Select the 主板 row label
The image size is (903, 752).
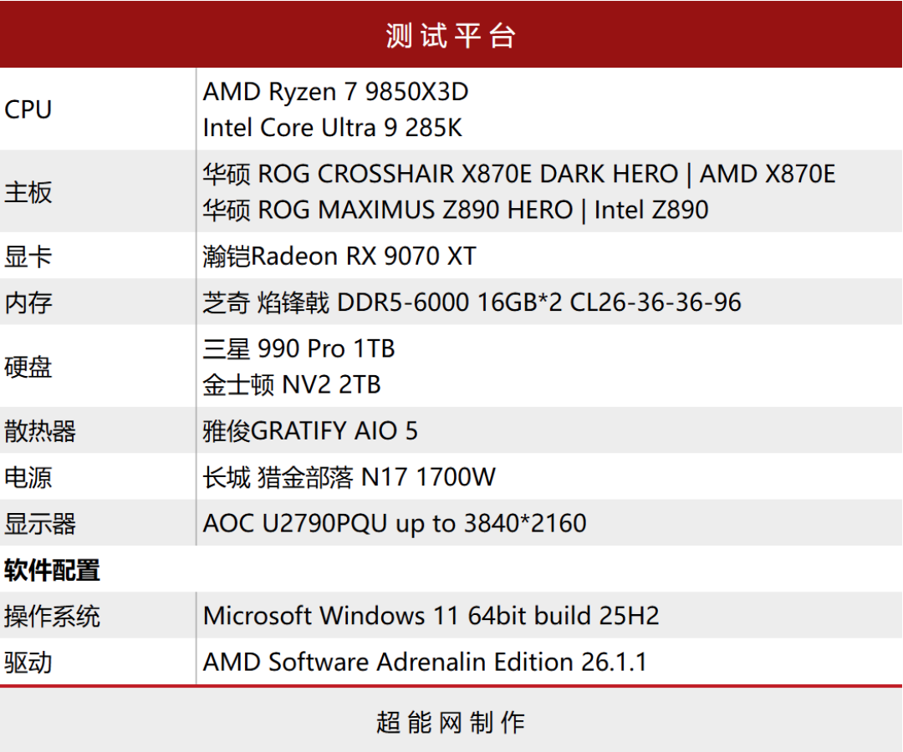[28, 191]
